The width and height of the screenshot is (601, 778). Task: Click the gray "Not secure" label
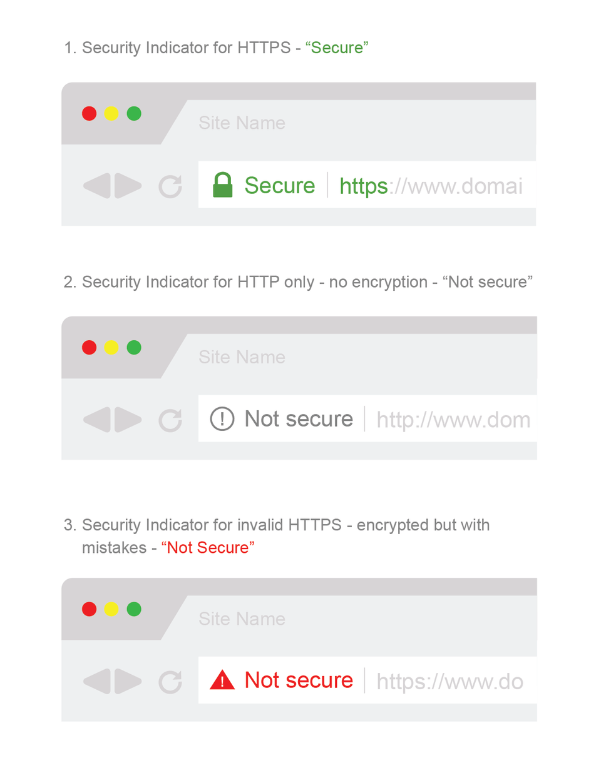pyautogui.click(x=299, y=419)
